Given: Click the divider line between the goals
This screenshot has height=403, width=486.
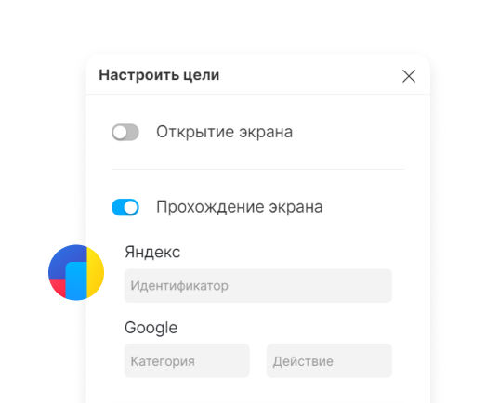Looking at the screenshot, I should click(x=258, y=169).
